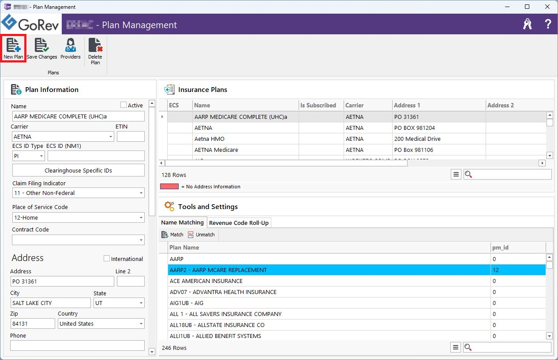Click the Clearinghouse Specific IDs button
558x360 pixels.
(79, 170)
